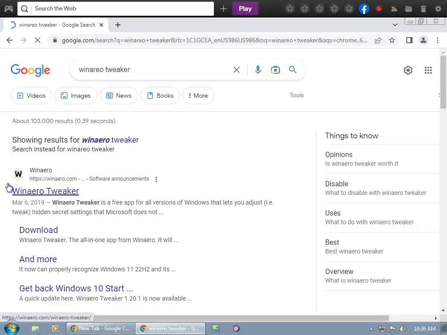Open the taskbar file explorer icon
447x335 pixels.
click(35, 329)
